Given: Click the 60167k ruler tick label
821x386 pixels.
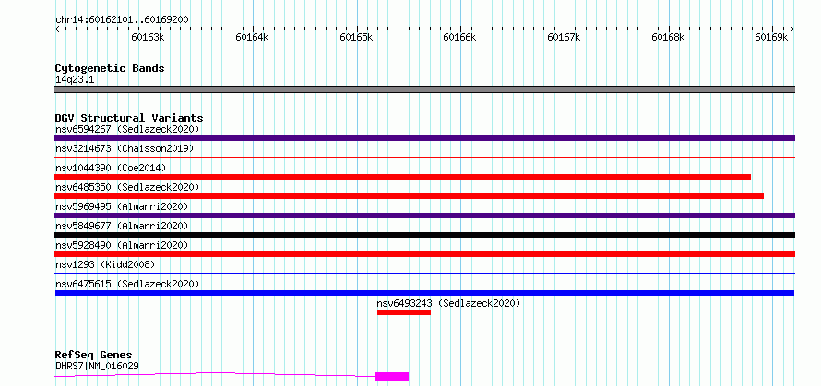Looking at the screenshot, I should (x=564, y=38).
